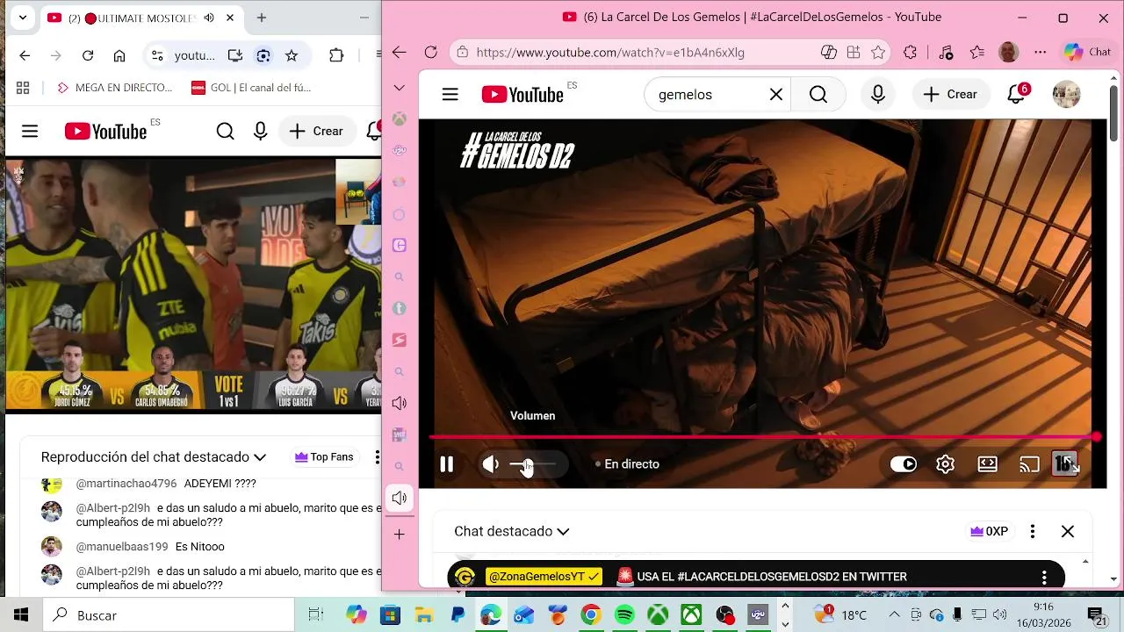The height and width of the screenshot is (632, 1124).
Task: Click the @ZonaGemelosYT channel badge
Action: tap(544, 577)
